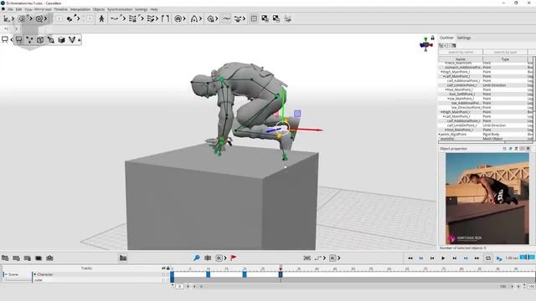Select the solid cube mesh mode icon
Viewport: 536px width, 301px height.
[61, 40]
